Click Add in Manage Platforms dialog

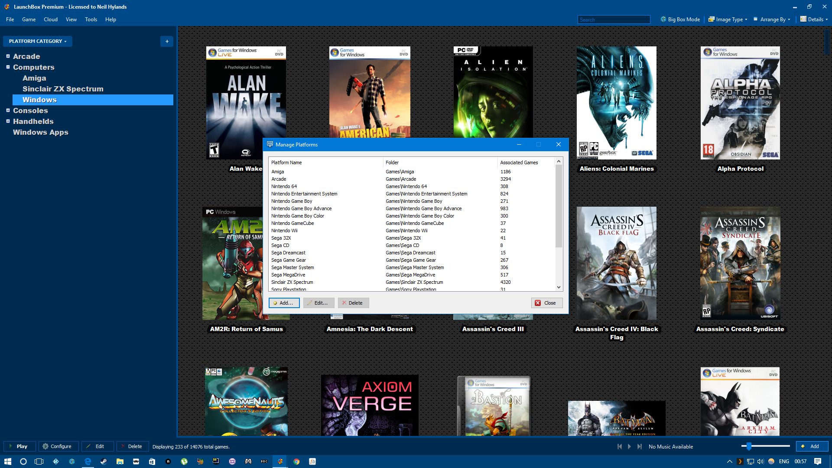[284, 303]
